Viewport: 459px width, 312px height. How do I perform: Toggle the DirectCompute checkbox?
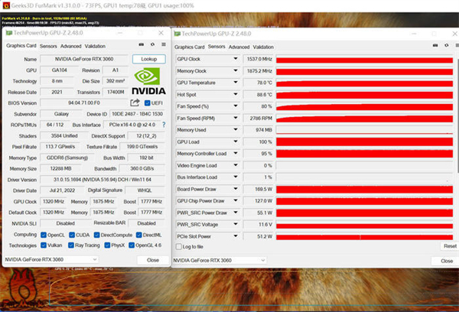(x=96, y=235)
